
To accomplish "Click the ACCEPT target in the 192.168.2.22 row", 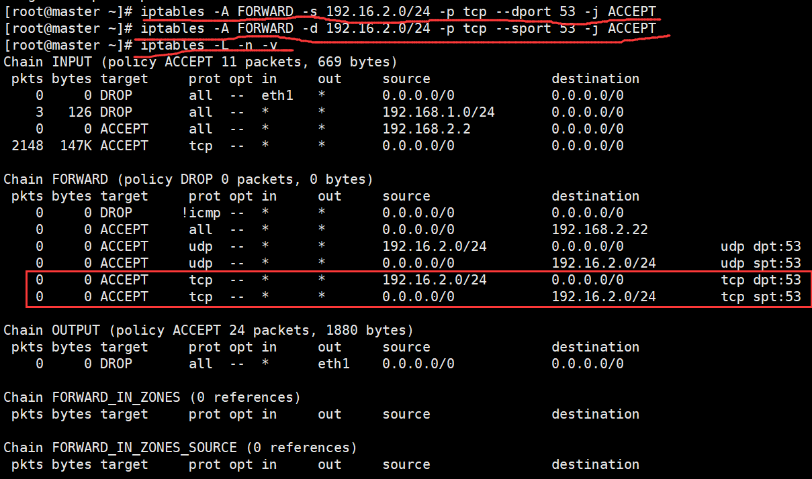I will coord(124,229).
